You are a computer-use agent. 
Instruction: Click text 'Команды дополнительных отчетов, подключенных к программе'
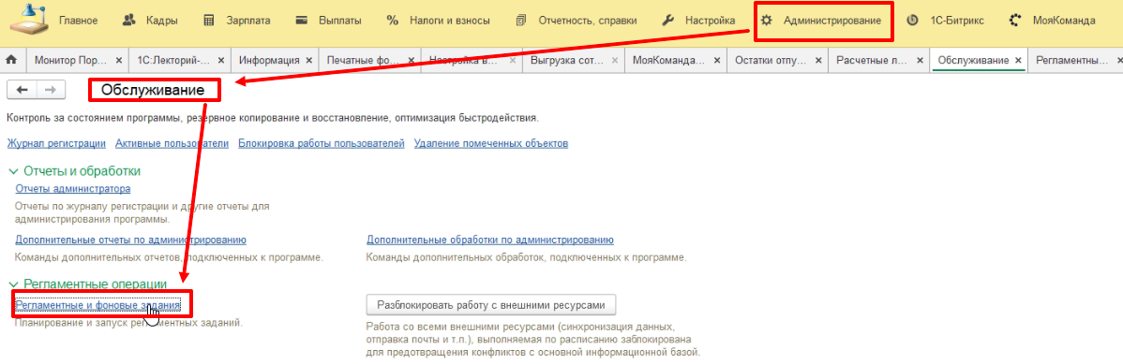[x=169, y=256]
